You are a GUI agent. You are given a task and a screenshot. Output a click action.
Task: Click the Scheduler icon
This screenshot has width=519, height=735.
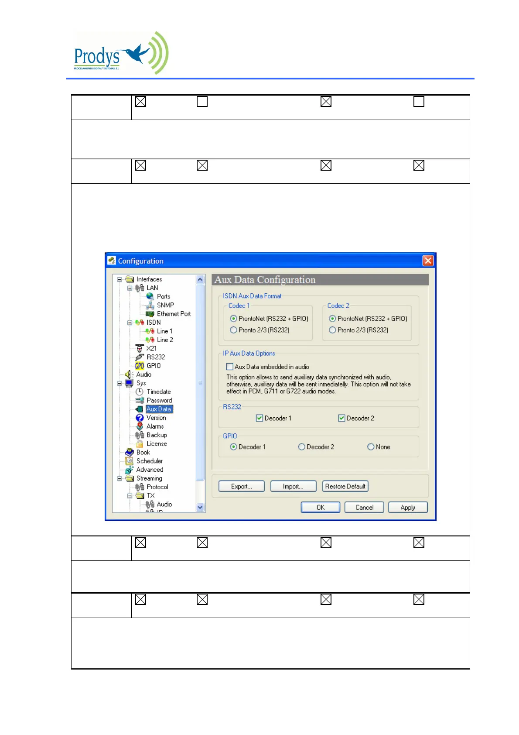[129, 461]
